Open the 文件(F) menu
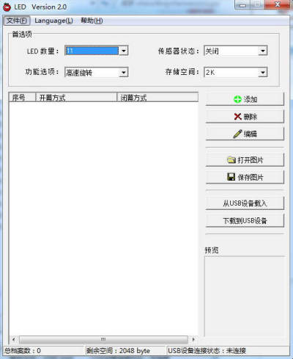This screenshot has height=359, width=293. (17, 21)
